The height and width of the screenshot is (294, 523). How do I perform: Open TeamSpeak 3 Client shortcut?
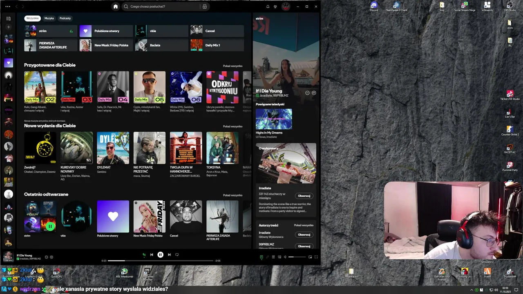tap(396, 6)
